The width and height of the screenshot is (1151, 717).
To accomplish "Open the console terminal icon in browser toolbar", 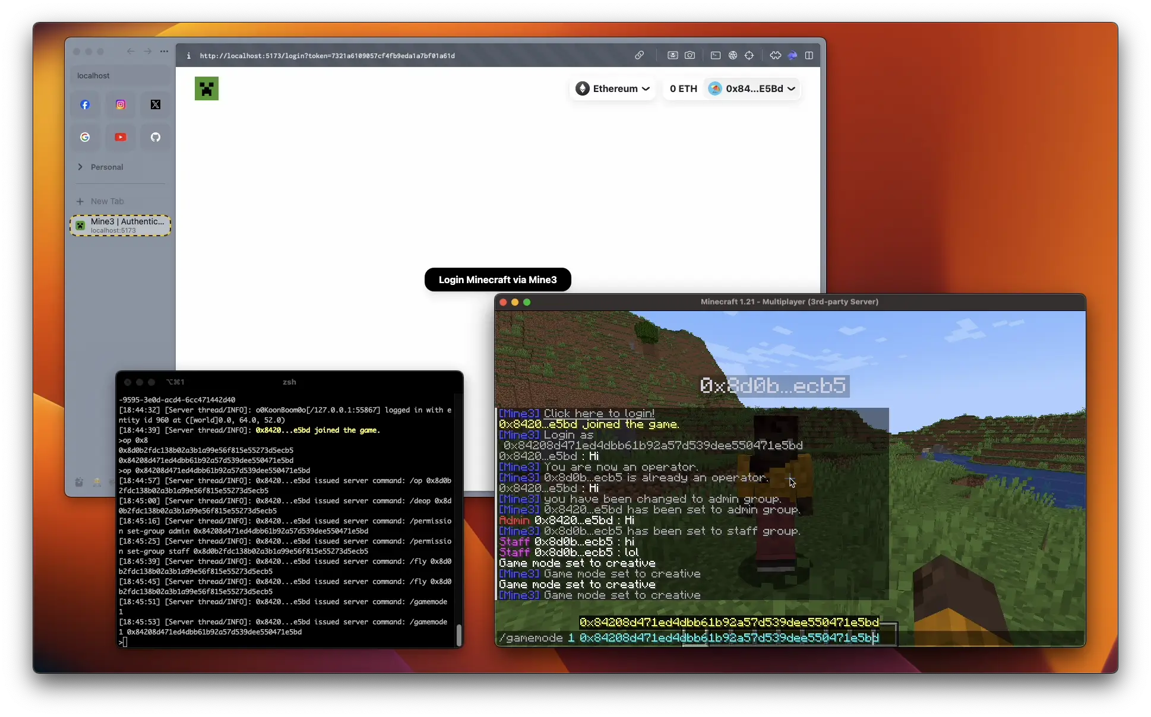I will coord(716,55).
